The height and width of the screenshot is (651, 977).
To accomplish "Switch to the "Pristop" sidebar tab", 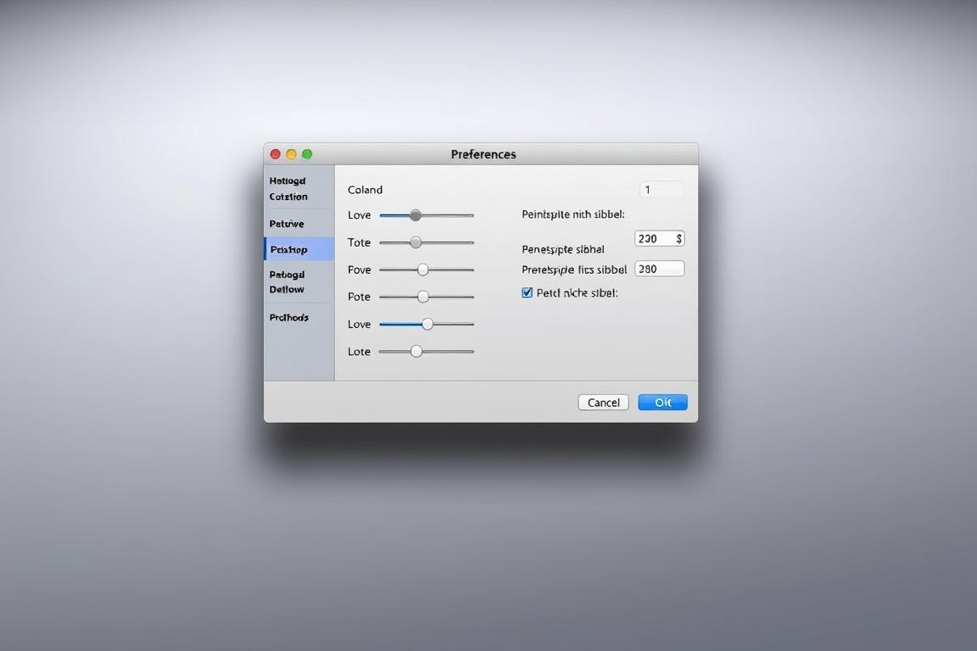I will pyautogui.click(x=288, y=249).
